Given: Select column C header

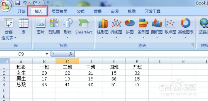Looking at the screenshot, I should coord(67,61).
